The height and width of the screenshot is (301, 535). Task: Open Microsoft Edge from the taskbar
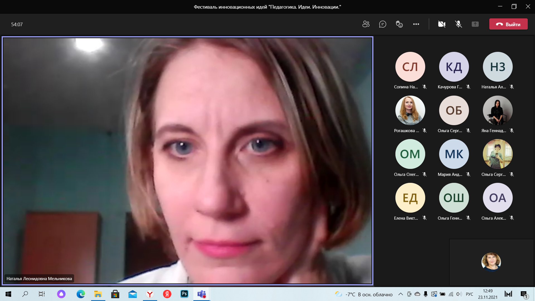(81, 294)
